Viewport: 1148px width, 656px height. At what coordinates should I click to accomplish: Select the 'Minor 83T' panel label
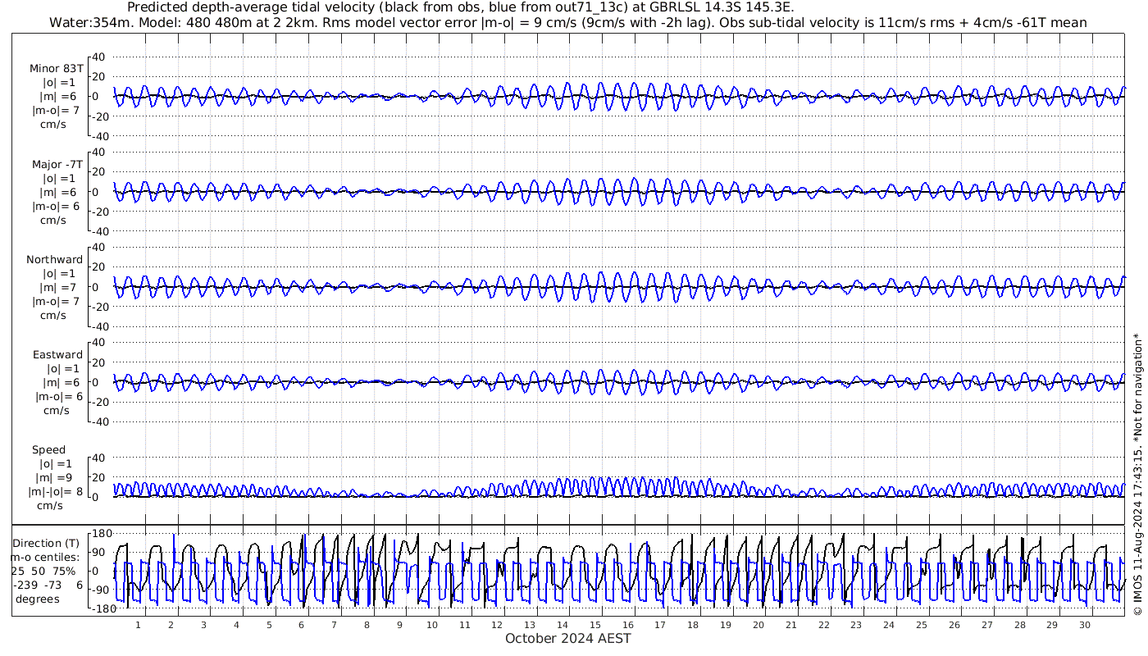click(57, 69)
